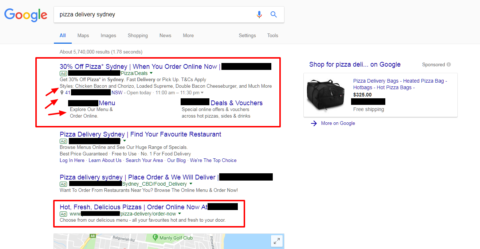Click the About 5,740,000 results text
Viewport: 480px width, 249px height.
pos(101,52)
